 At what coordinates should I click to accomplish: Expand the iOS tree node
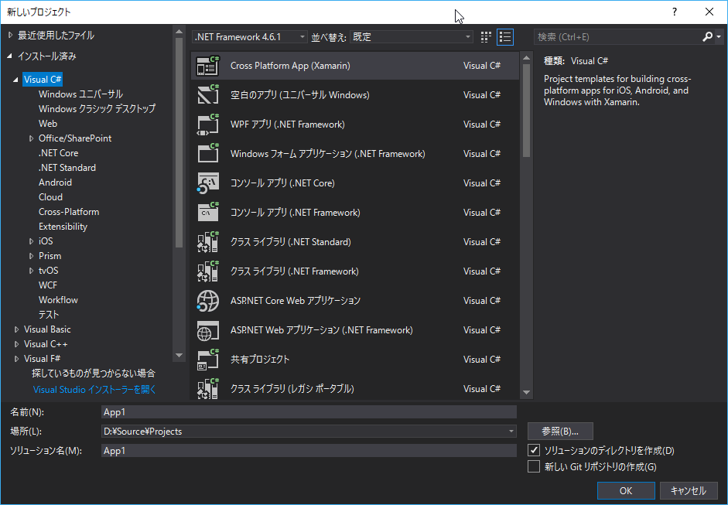[x=31, y=241]
